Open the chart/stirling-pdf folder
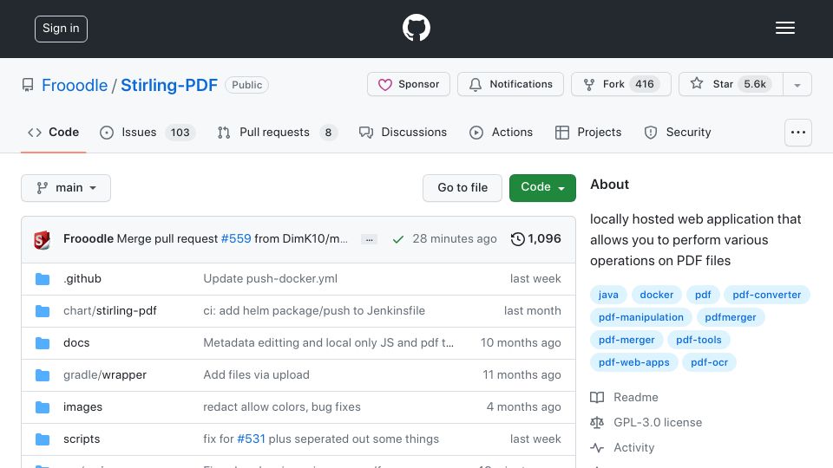This screenshot has width=833, height=468. pyautogui.click(x=110, y=310)
